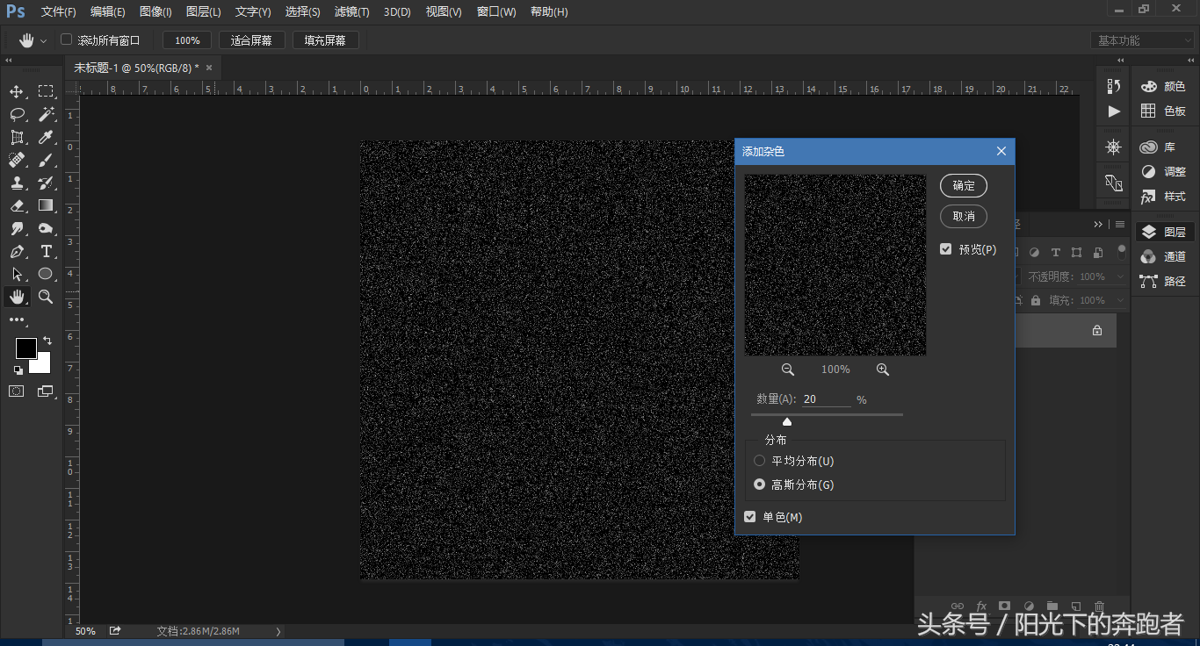
Task: Open the Actions play-button panel
Action: pyautogui.click(x=1114, y=111)
